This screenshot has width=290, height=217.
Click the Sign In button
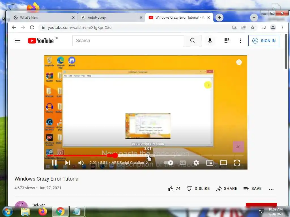pyautogui.click(x=264, y=41)
